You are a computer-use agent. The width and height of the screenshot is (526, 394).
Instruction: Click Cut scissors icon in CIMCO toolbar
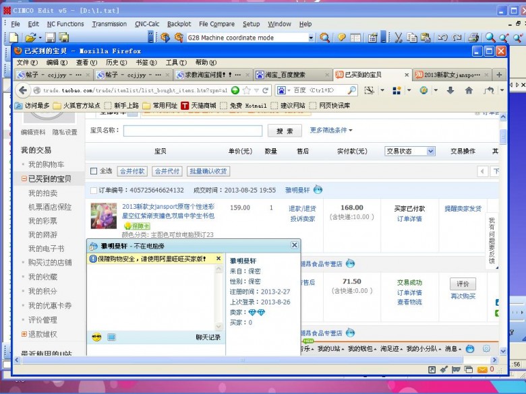pos(398,37)
